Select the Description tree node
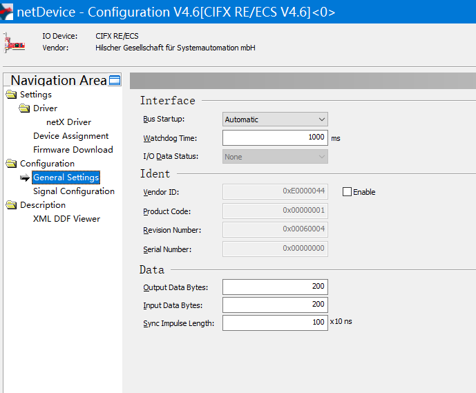The height and width of the screenshot is (393, 476). [x=43, y=205]
